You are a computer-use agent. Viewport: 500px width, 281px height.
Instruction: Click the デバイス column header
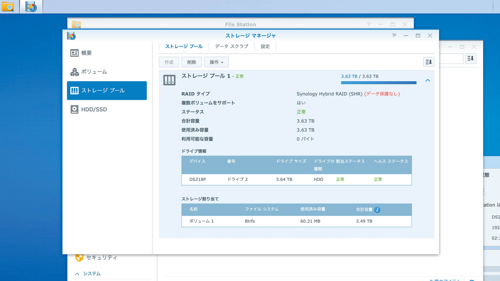point(197,161)
